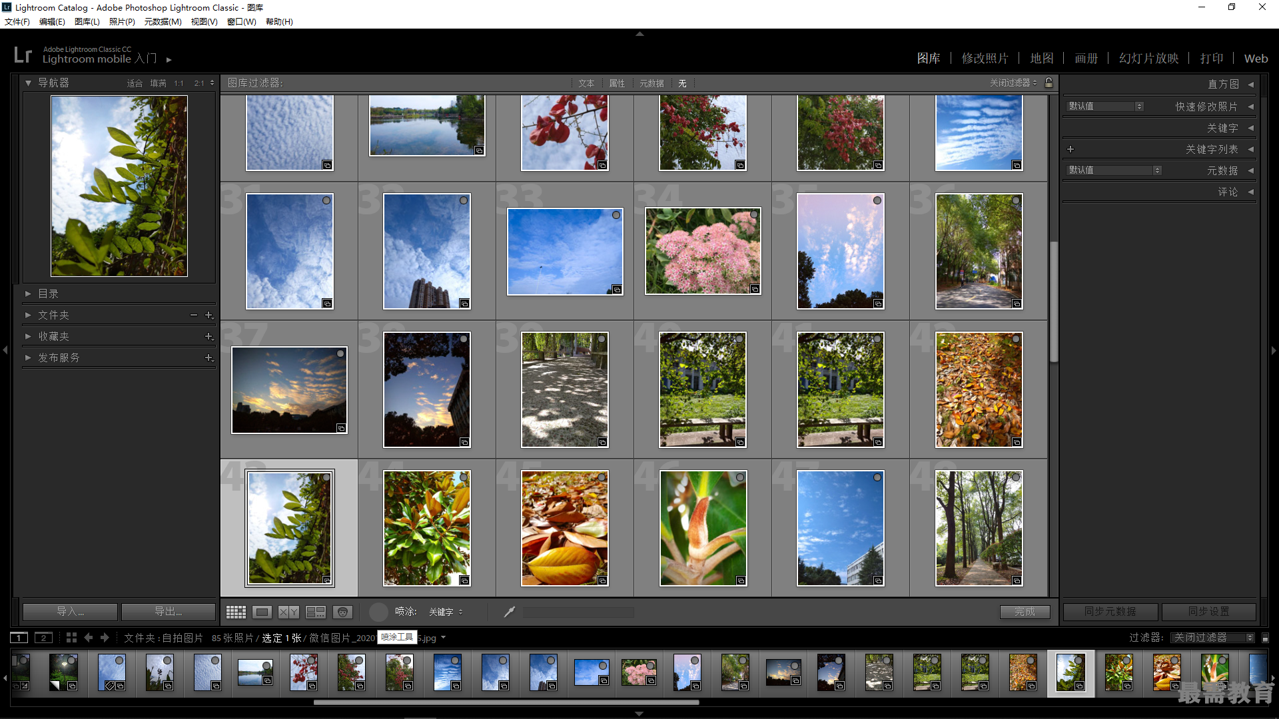Click the filmstrip horizontal scrollbar
Screen dimensions: 1279x719
[506, 702]
